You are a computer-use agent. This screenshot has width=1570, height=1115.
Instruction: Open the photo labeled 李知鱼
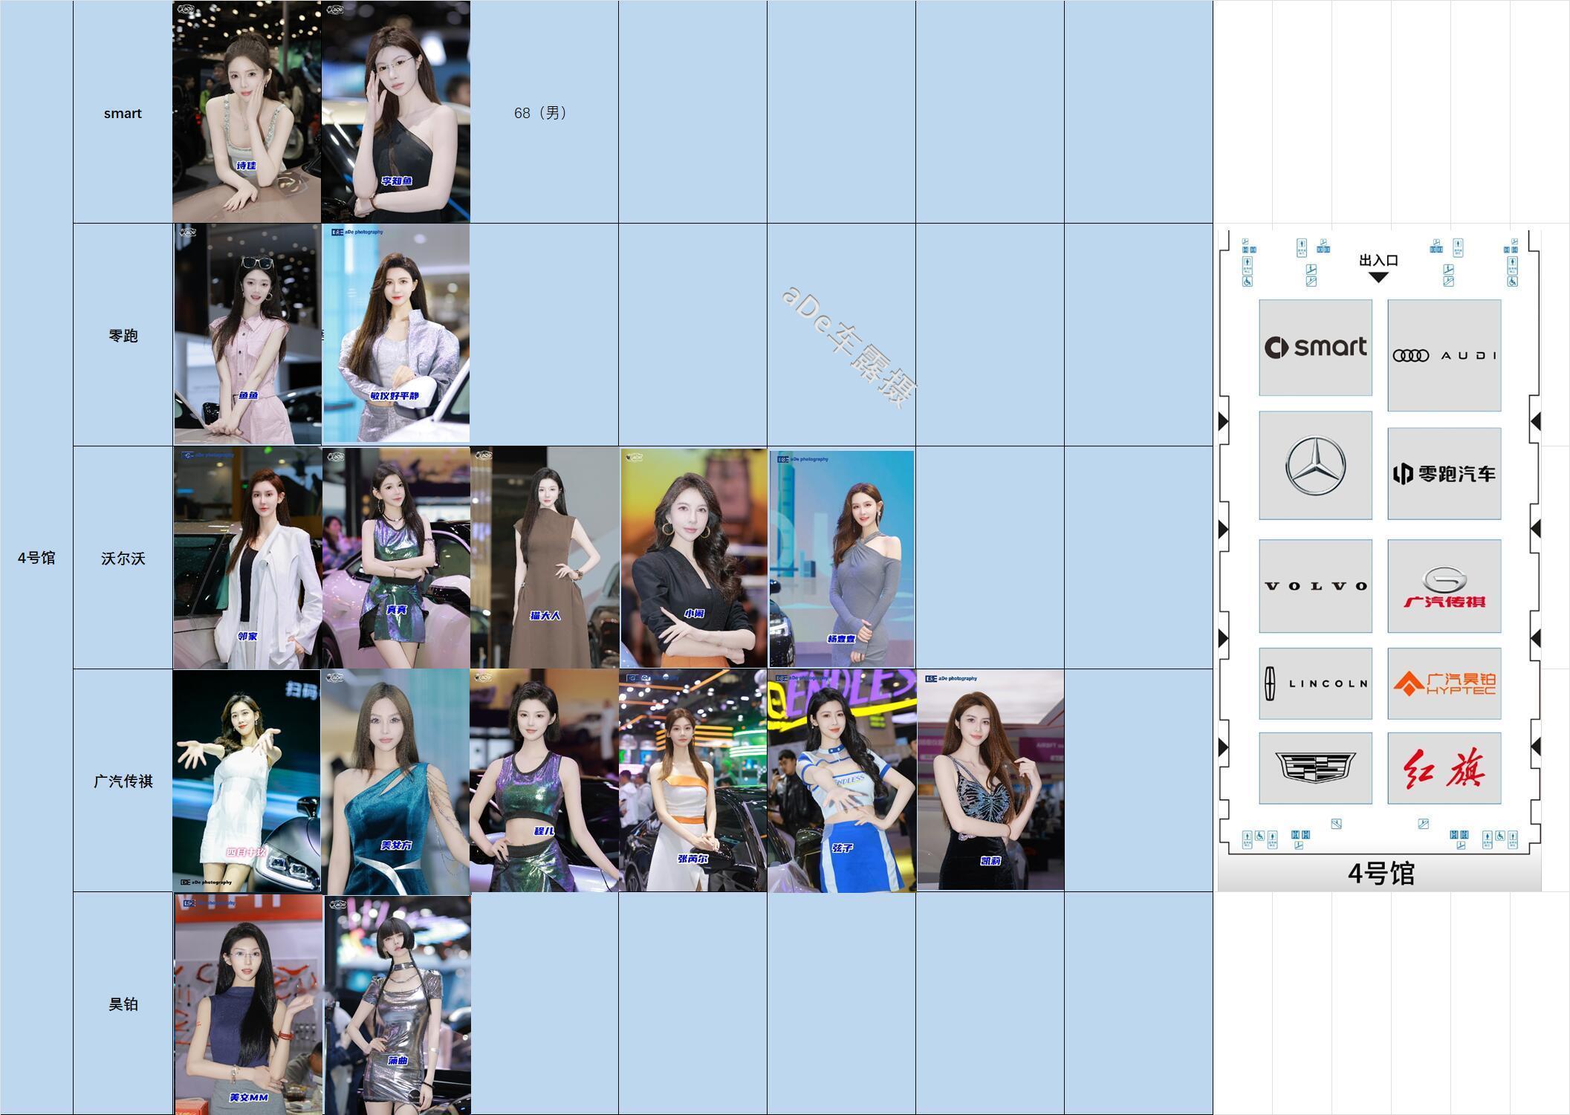tap(395, 111)
